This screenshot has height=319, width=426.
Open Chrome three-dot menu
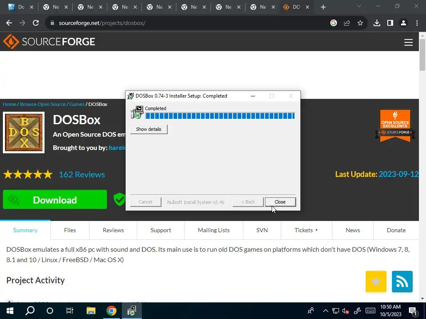417,23
